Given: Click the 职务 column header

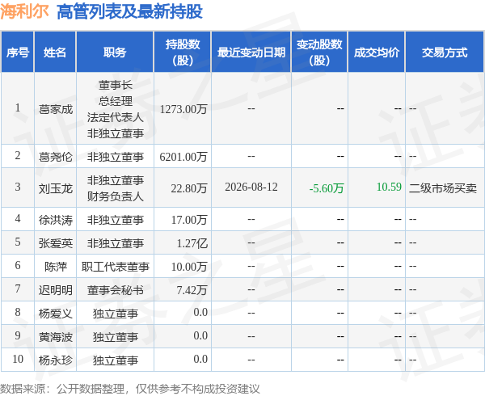Looking at the screenshot, I should (x=115, y=52).
